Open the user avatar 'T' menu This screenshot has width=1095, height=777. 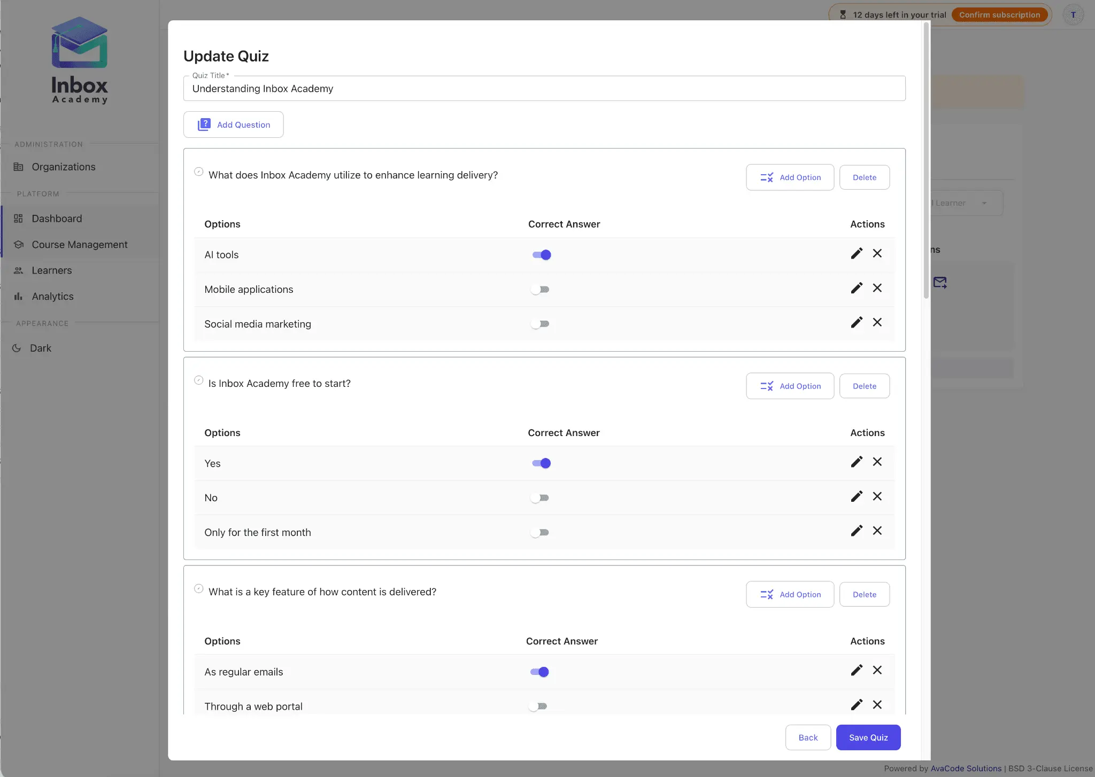pos(1073,15)
